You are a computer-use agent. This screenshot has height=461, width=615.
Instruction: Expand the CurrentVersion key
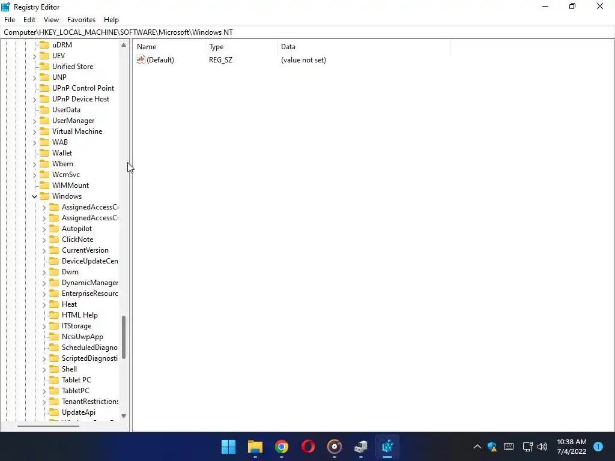point(44,250)
